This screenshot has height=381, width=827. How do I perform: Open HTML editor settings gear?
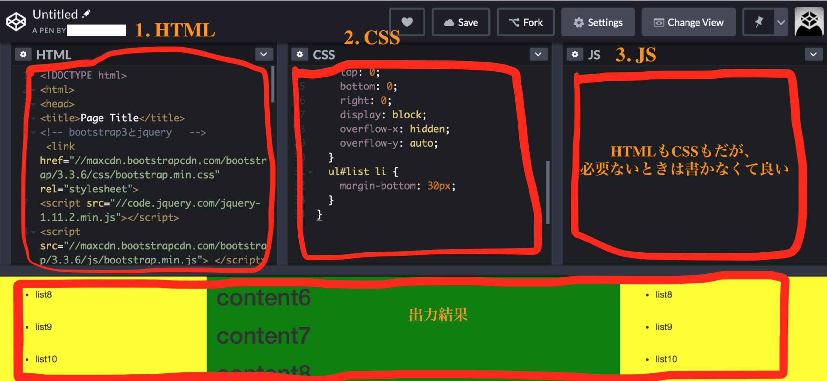pyautogui.click(x=23, y=55)
